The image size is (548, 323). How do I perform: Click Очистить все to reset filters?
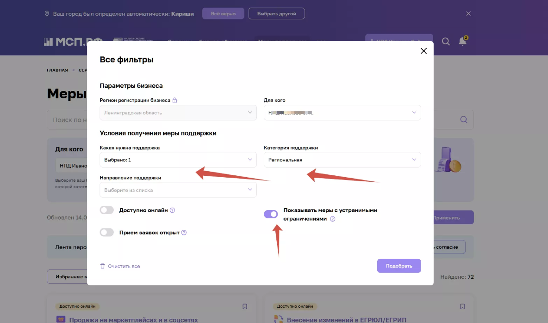(120, 266)
